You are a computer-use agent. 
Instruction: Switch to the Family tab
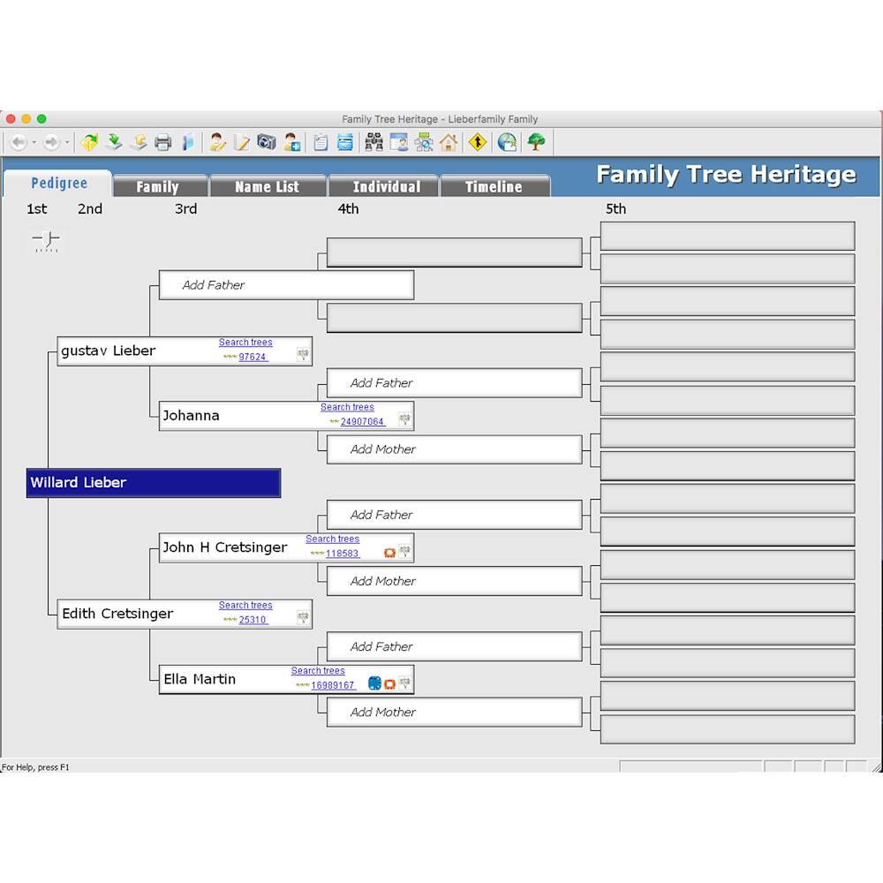click(157, 186)
